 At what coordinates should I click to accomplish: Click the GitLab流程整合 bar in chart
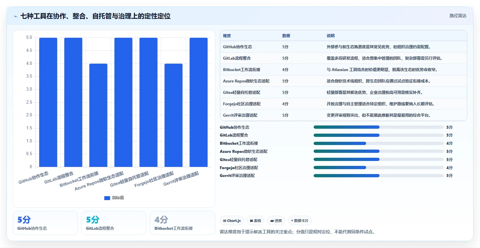click(x=73, y=102)
